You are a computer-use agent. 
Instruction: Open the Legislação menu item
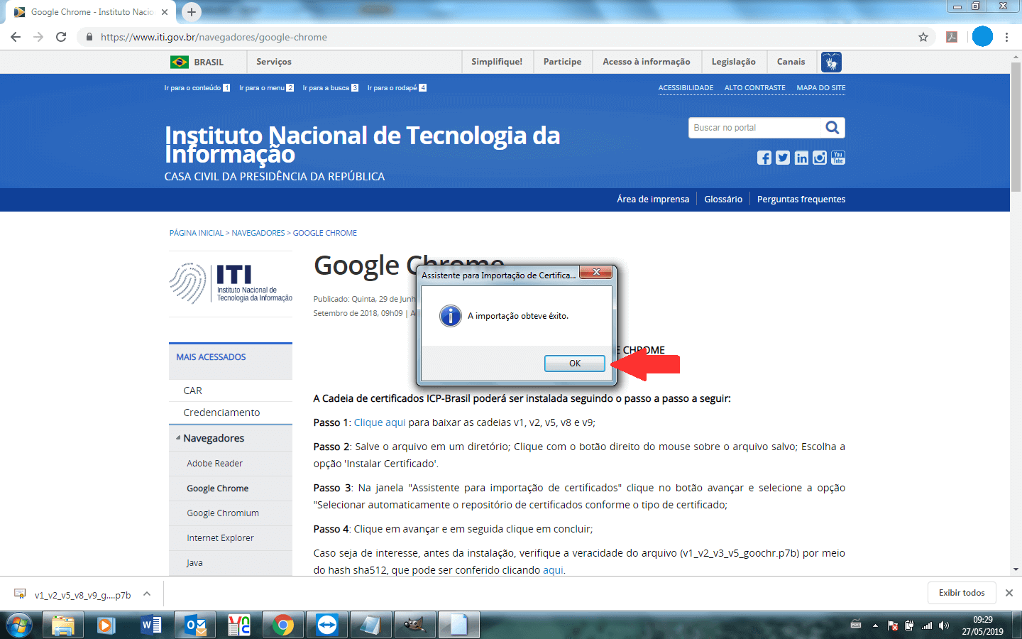click(x=733, y=62)
